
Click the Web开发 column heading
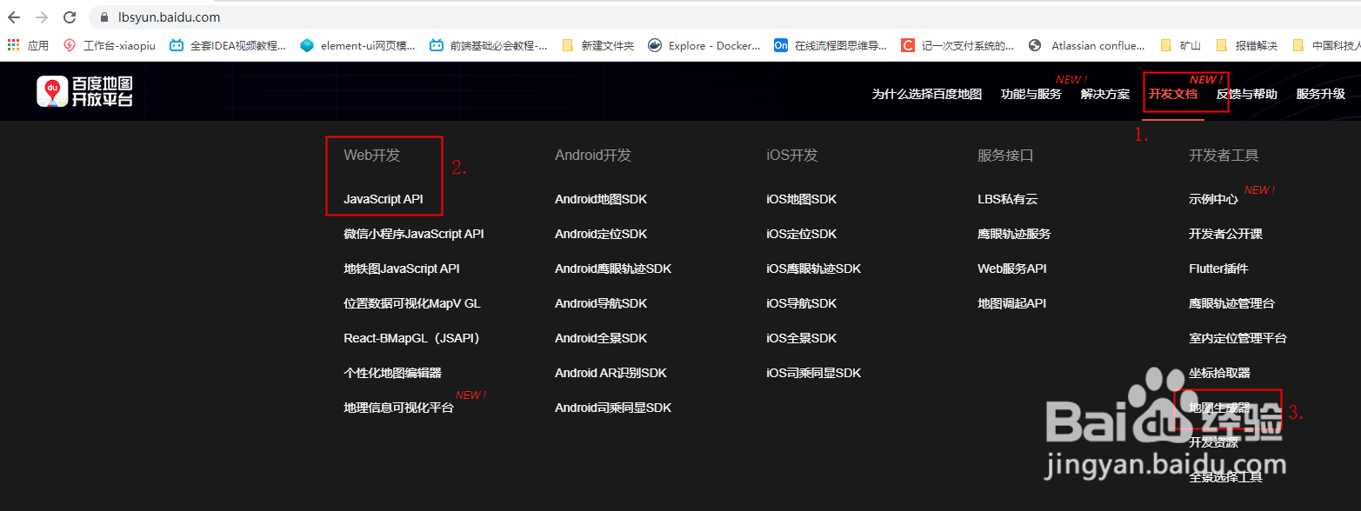pyautogui.click(x=372, y=156)
